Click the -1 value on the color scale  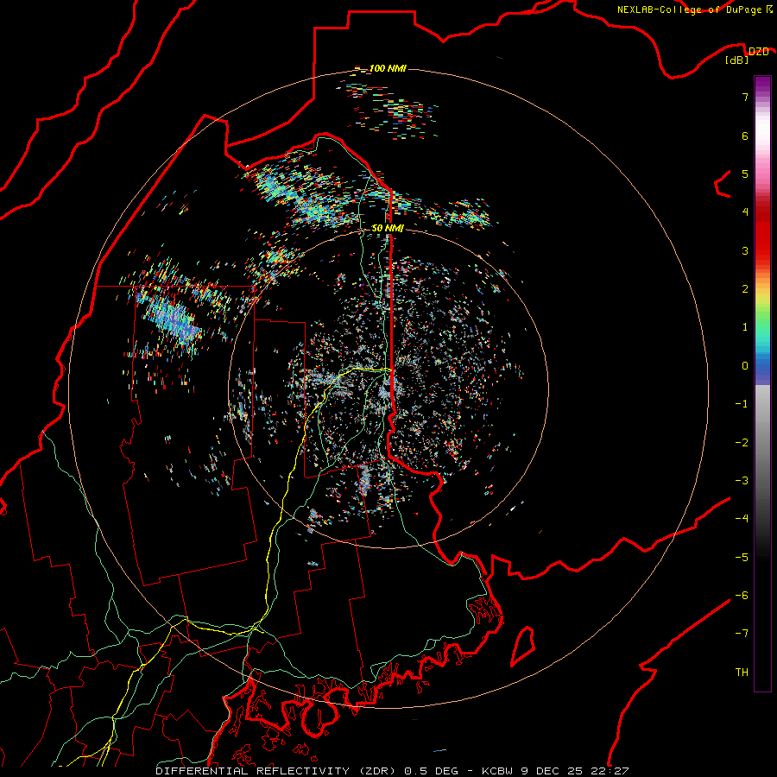(742, 404)
